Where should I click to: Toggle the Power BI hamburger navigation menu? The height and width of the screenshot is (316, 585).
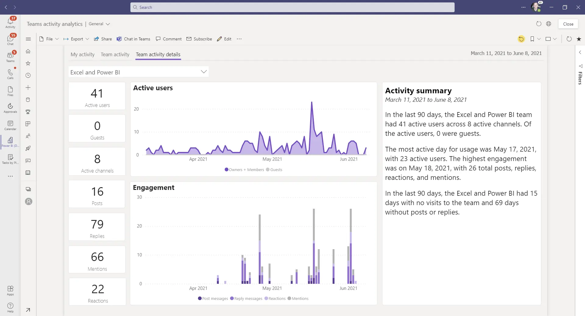(28, 39)
